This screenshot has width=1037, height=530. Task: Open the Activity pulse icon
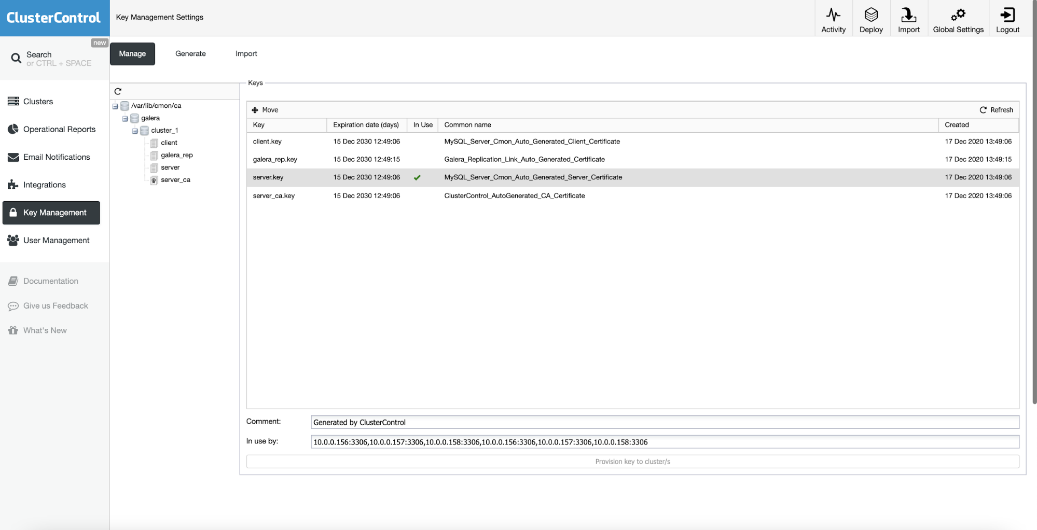pyautogui.click(x=833, y=15)
